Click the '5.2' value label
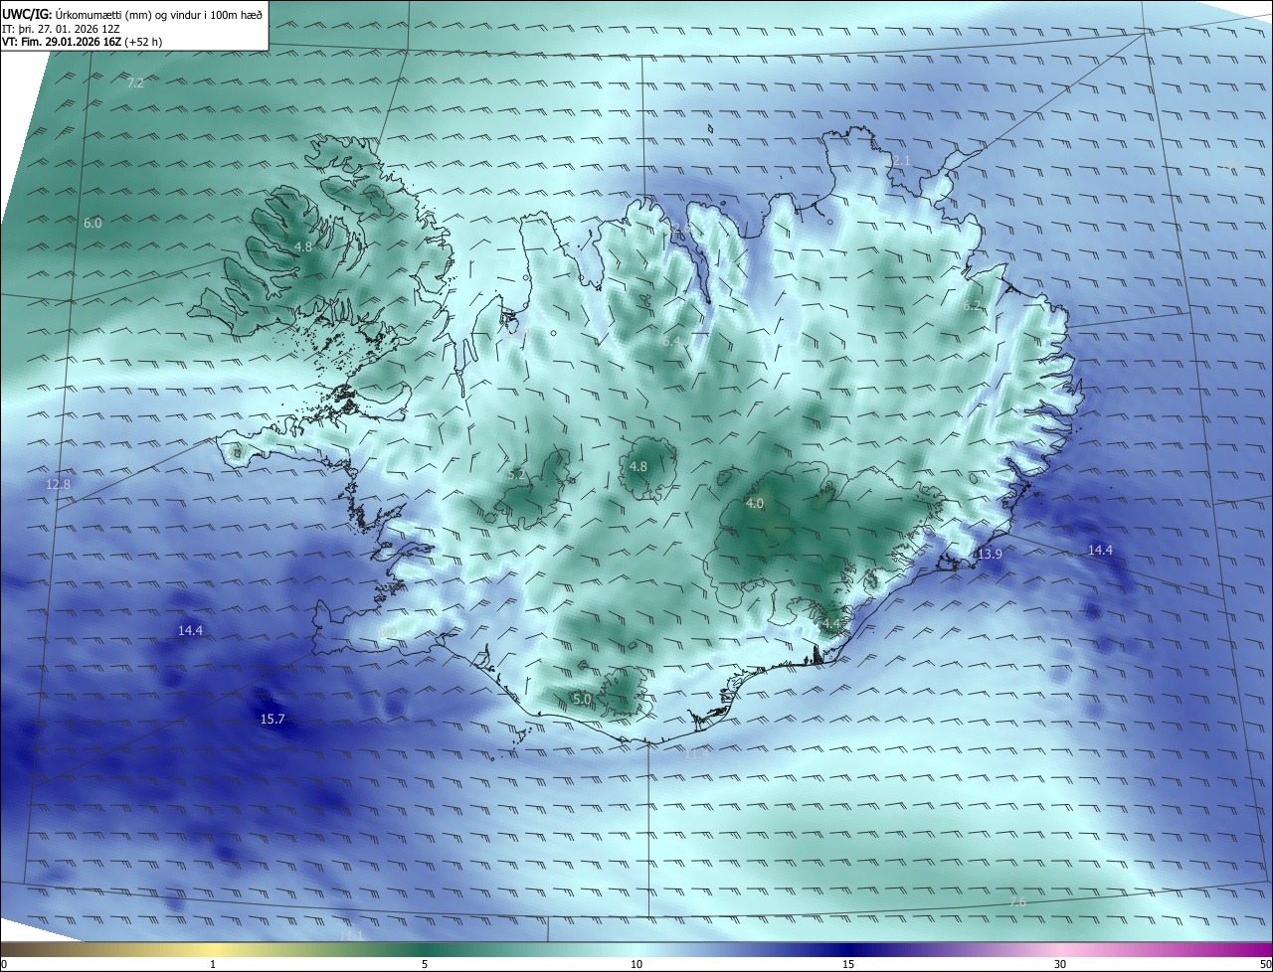1273x972 pixels. click(516, 474)
